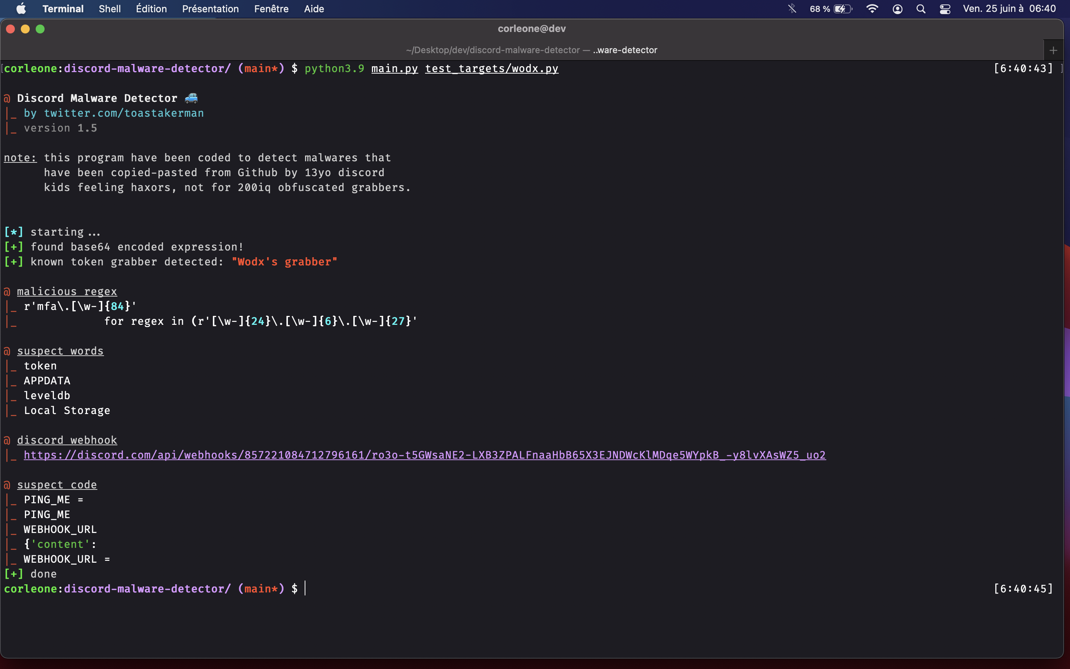The width and height of the screenshot is (1070, 669).
Task: Open the Apple menu
Action: (x=21, y=9)
